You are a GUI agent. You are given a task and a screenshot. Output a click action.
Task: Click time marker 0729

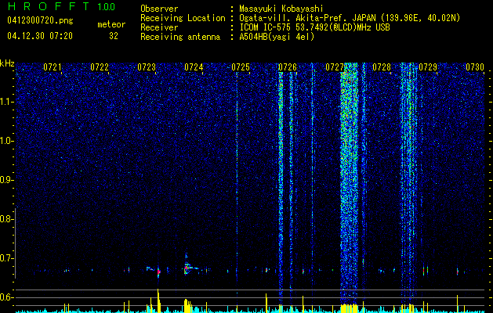(x=428, y=67)
